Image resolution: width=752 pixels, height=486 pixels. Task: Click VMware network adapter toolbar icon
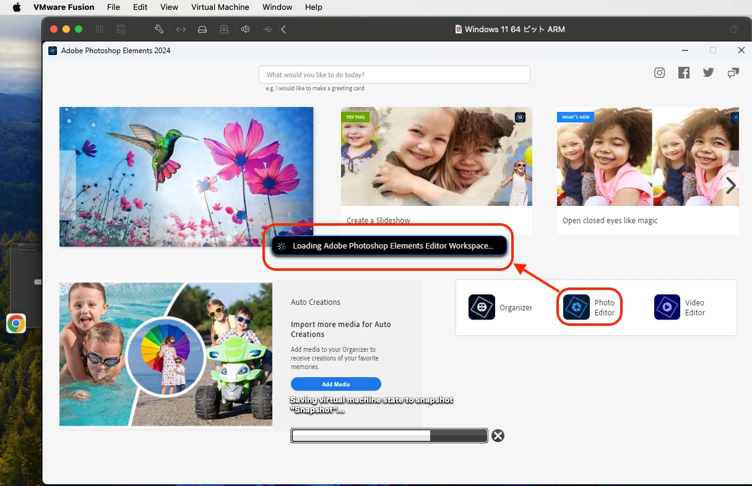click(181, 29)
